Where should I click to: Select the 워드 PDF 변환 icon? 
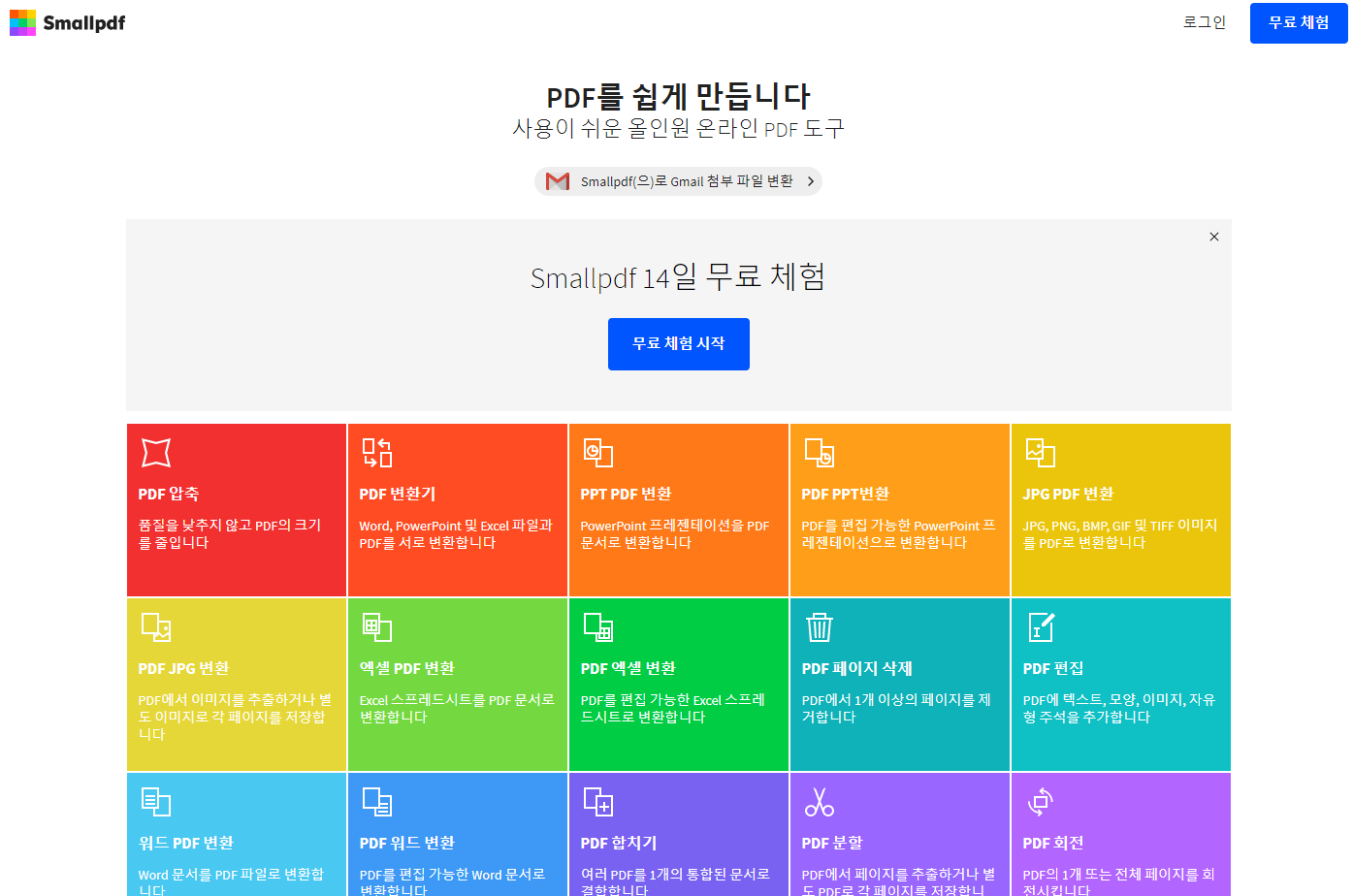156,802
